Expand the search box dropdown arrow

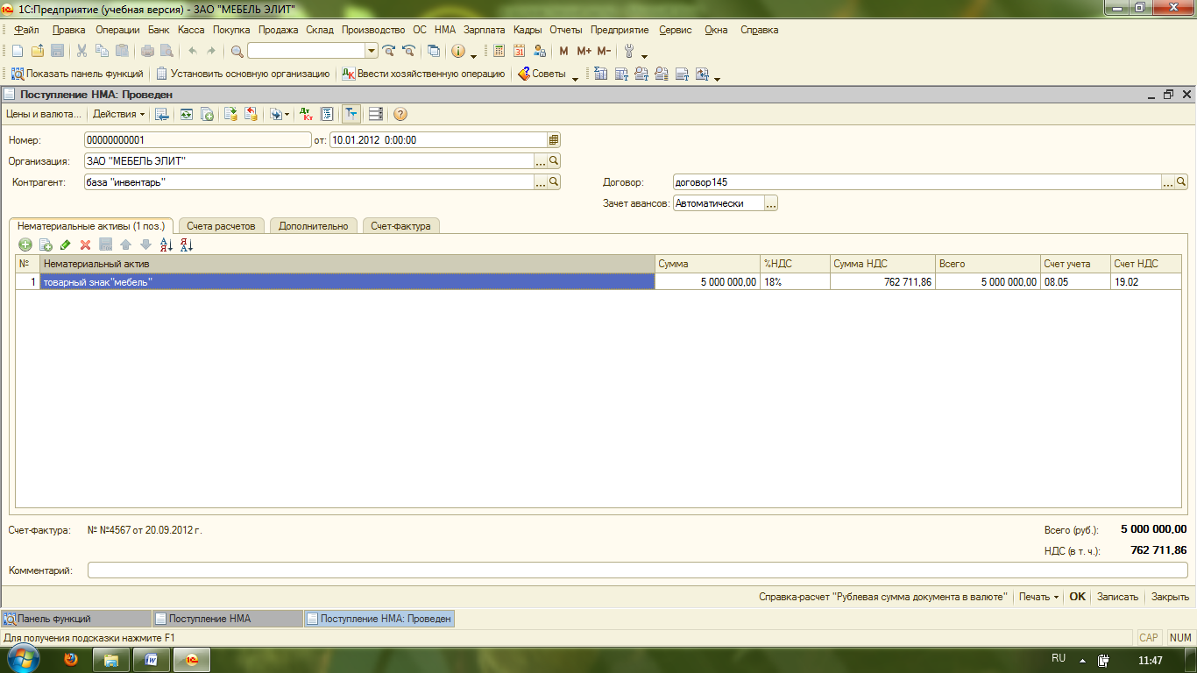tap(372, 51)
